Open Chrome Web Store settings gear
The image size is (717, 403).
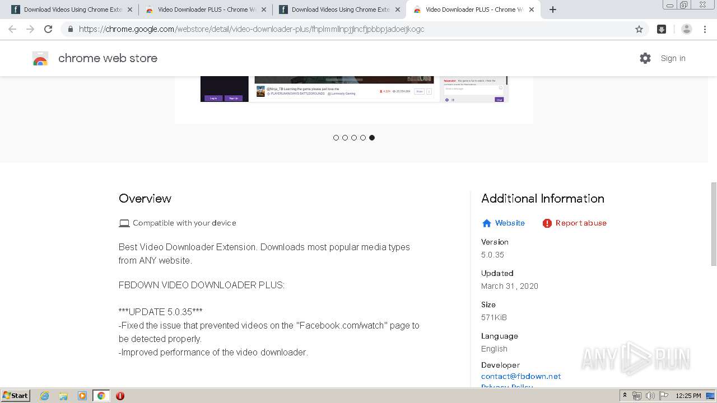click(x=645, y=58)
